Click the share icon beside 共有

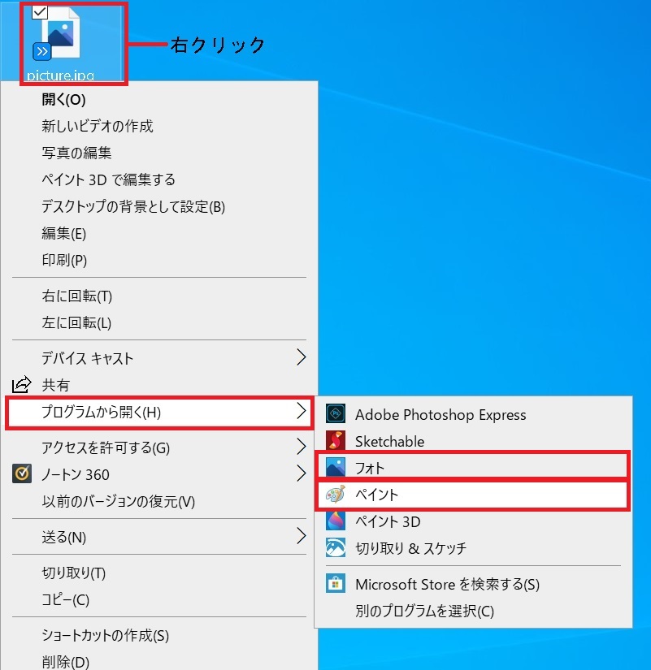pos(21,385)
